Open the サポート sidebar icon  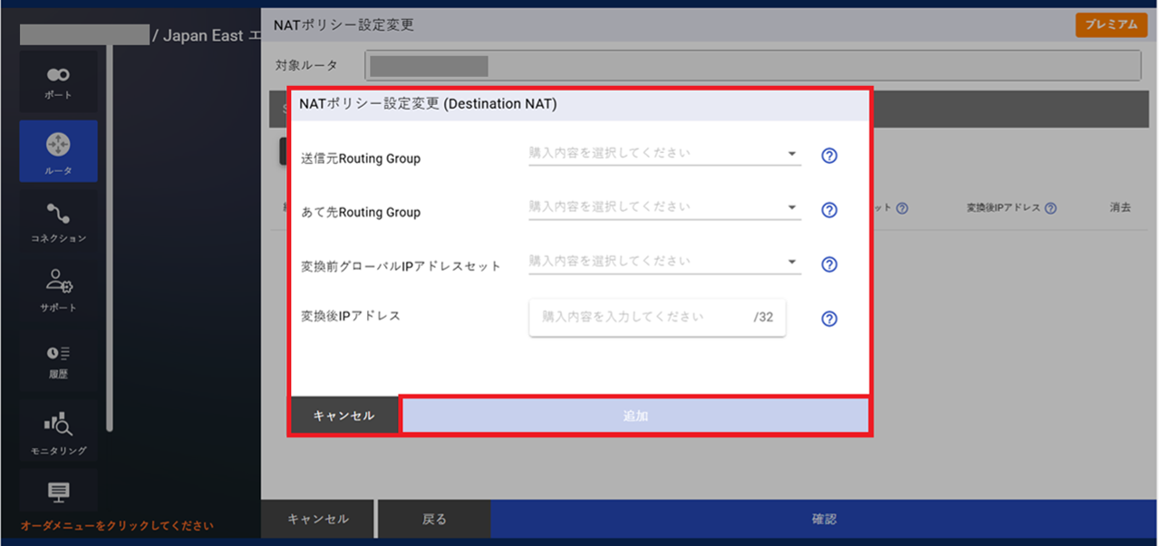tap(58, 290)
